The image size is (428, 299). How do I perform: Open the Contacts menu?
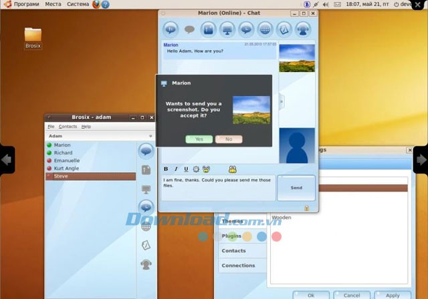68,126
